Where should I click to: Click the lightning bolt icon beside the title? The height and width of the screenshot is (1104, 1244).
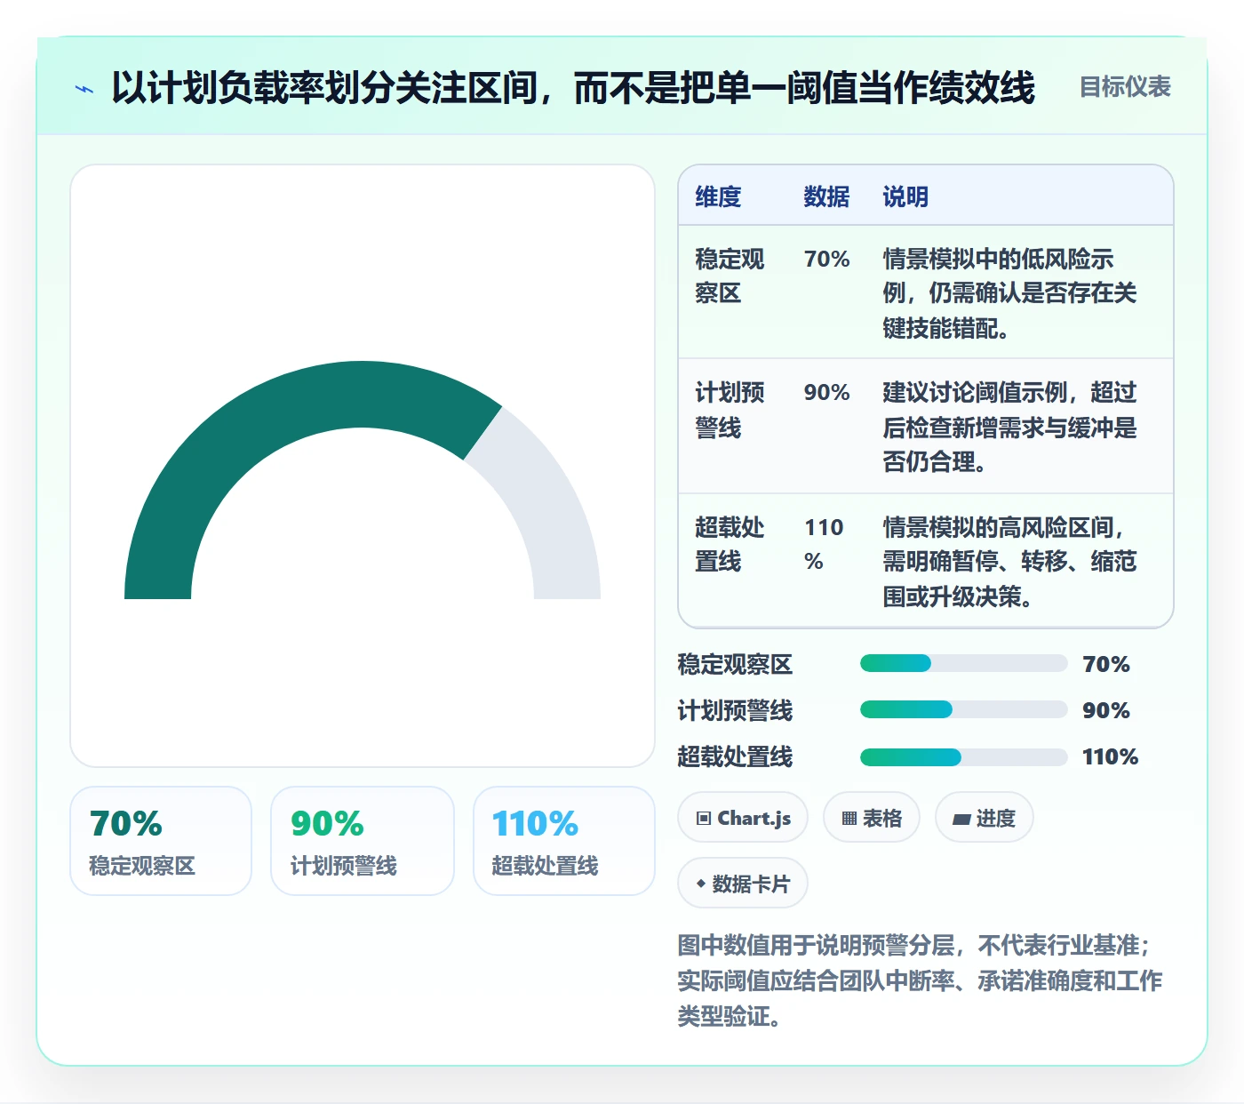(84, 89)
